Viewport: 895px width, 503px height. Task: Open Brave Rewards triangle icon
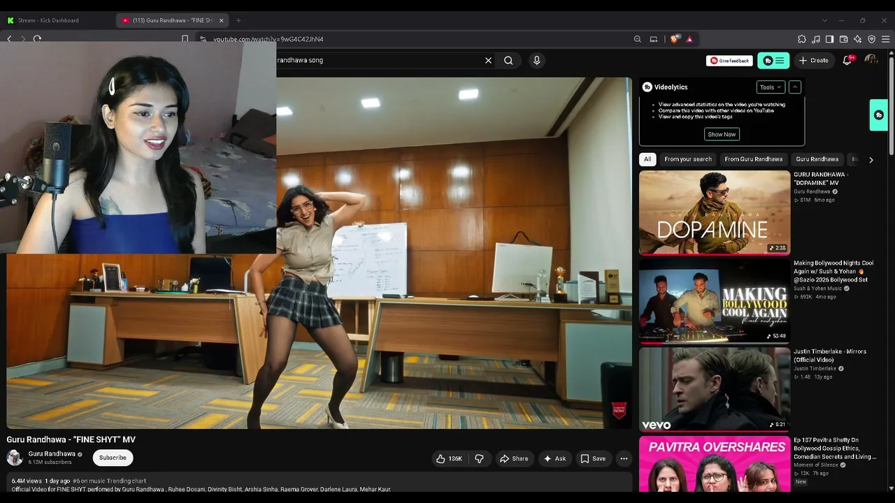click(x=689, y=39)
